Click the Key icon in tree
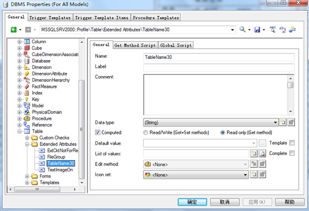Viewport: 309px width, 211px height. (27, 99)
